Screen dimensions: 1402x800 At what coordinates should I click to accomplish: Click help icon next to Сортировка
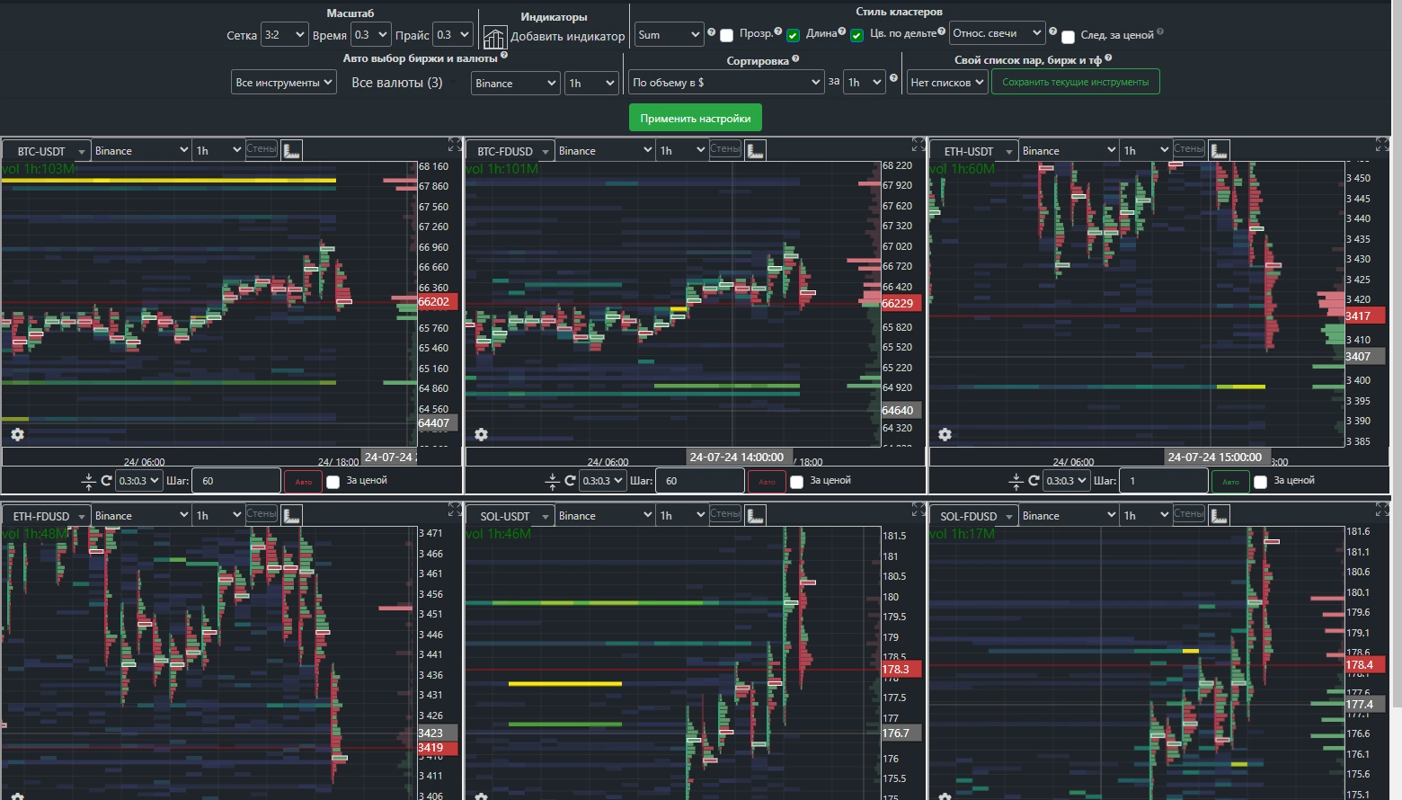pos(795,59)
